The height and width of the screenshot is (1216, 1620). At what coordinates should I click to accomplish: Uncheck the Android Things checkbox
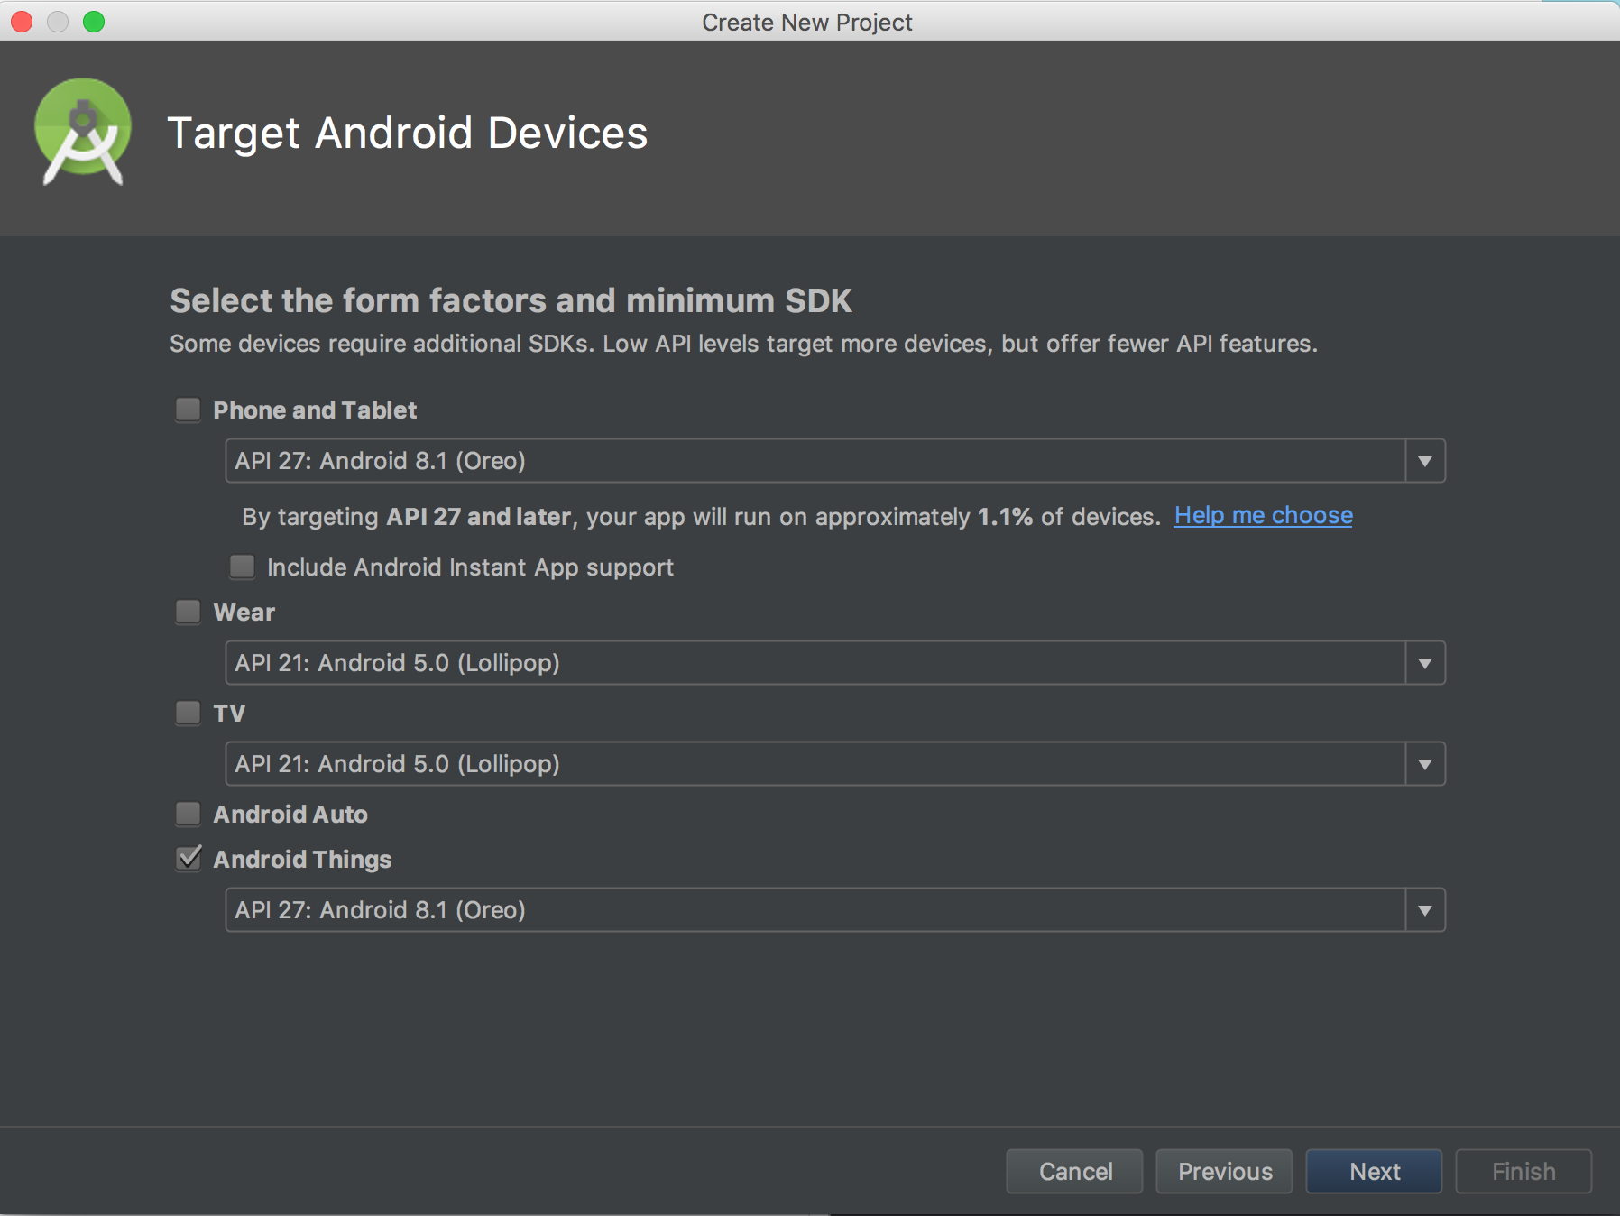pos(188,859)
